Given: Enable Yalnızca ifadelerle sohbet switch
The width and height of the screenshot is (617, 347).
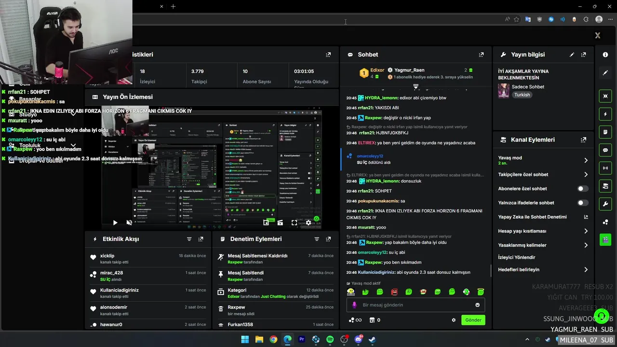Looking at the screenshot, I should (x=583, y=203).
